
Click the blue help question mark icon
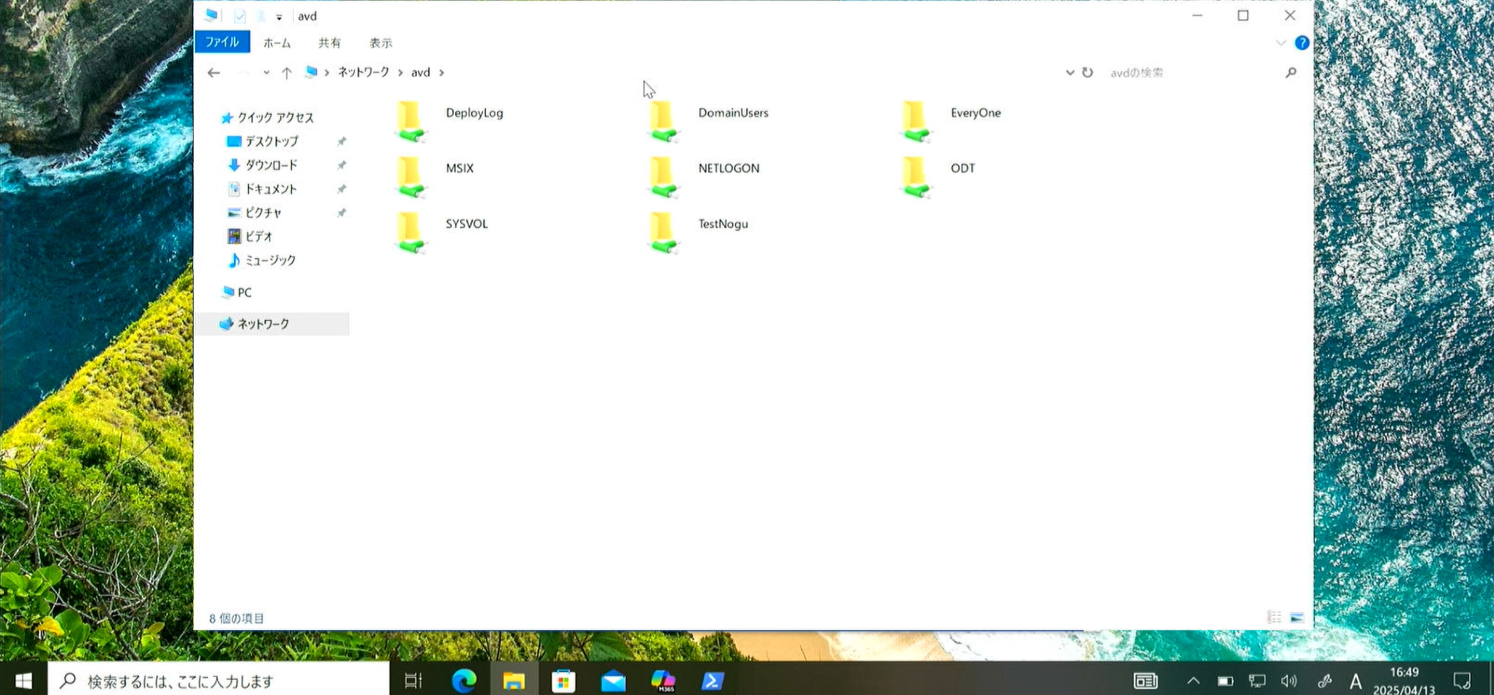1302,43
